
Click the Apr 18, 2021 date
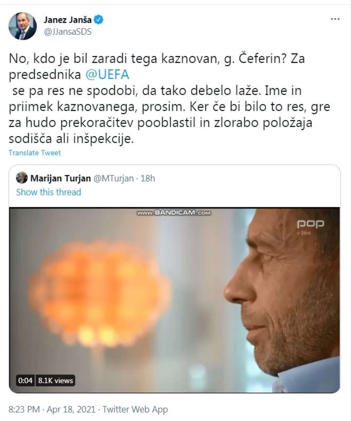click(71, 409)
